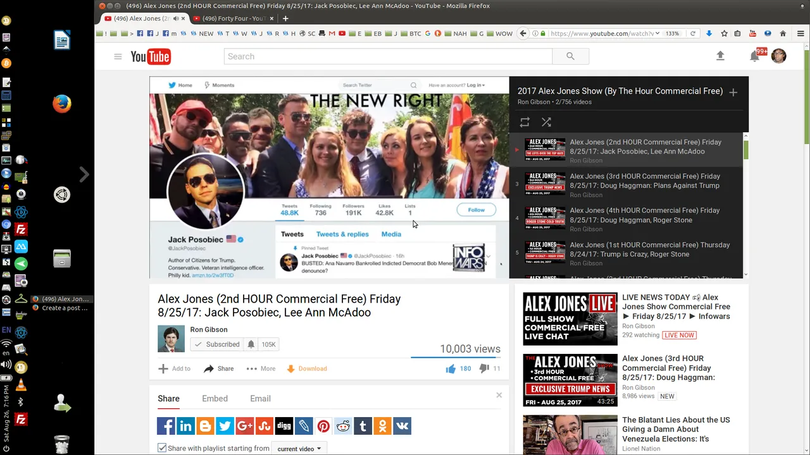Click the Firefox home toolbar icon
The height and width of the screenshot is (455, 810).
[x=783, y=33]
